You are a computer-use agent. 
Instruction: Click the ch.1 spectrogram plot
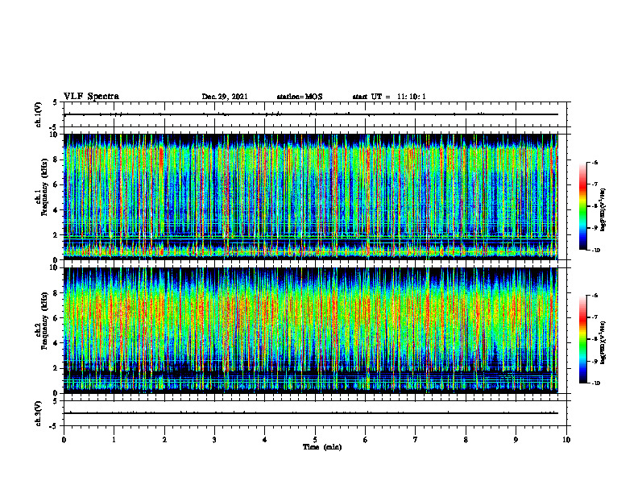(x=311, y=197)
